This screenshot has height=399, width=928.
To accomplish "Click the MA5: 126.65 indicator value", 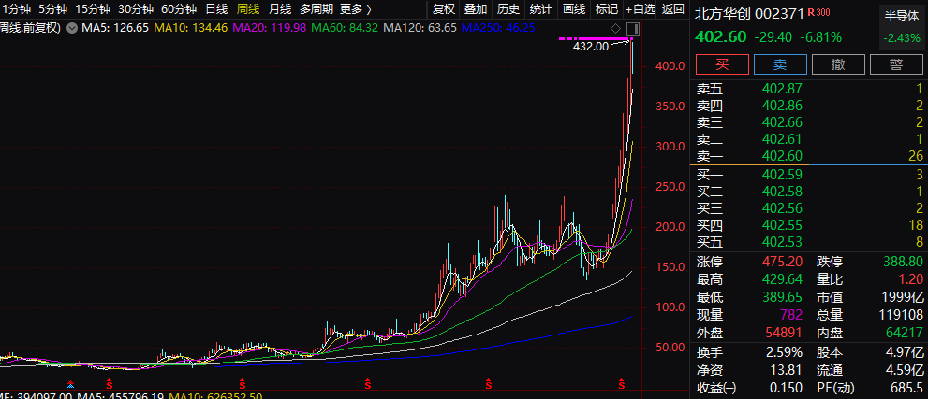I will (114, 28).
